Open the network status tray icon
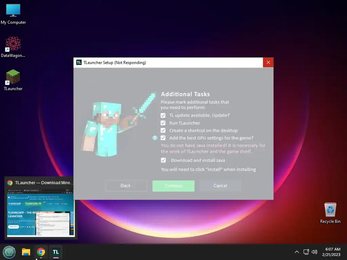 click(x=306, y=252)
